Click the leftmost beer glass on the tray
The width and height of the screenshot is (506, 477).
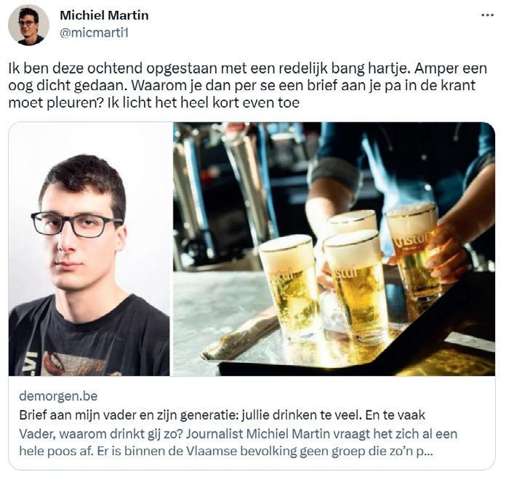289,288
